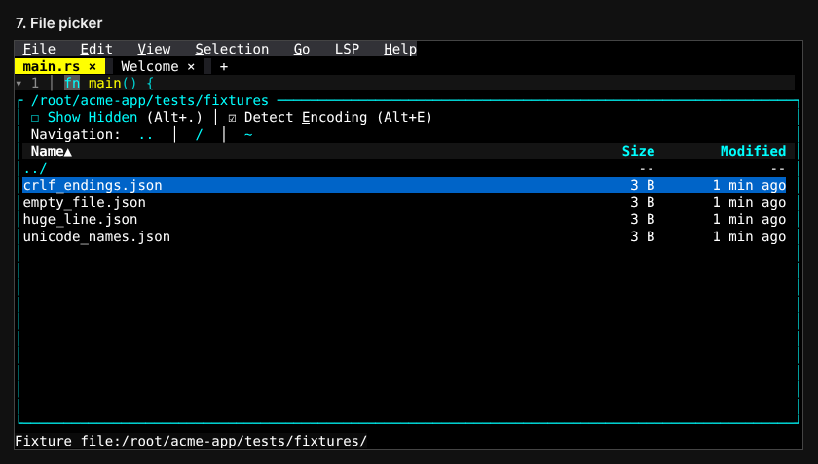The height and width of the screenshot is (464, 818).
Task: Open the Edit menu
Action: (x=96, y=49)
